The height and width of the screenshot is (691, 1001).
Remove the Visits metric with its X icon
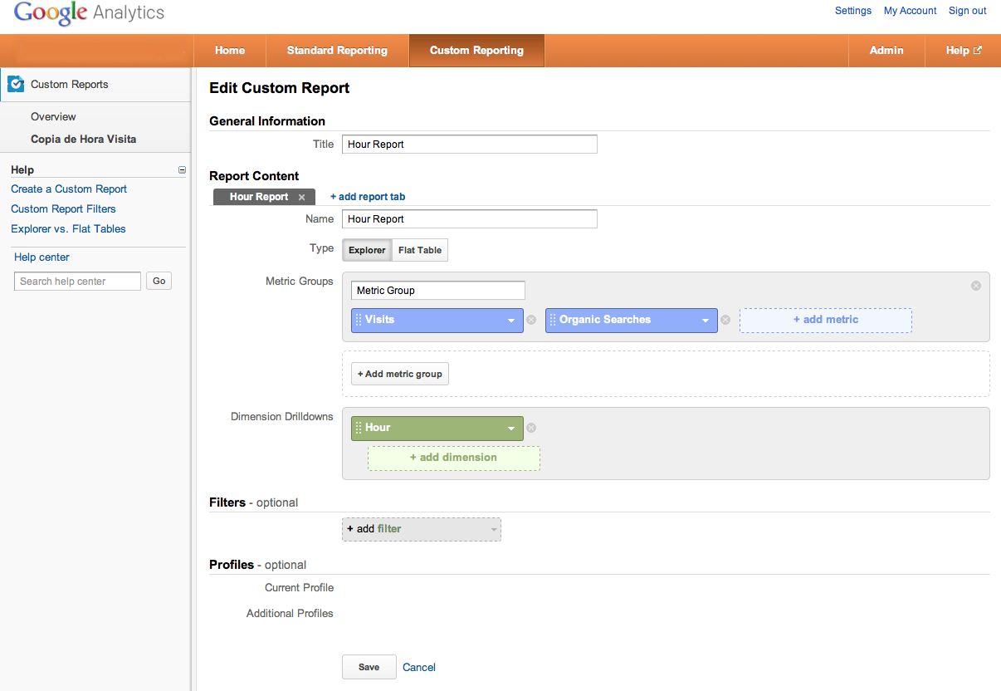531,320
